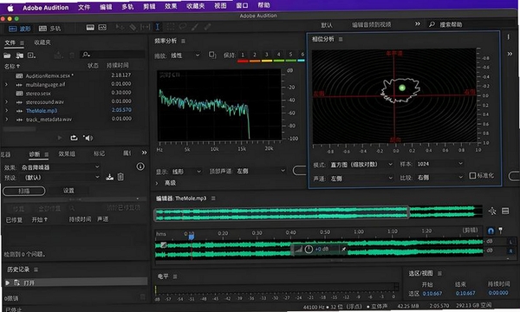Click the blue playhead marker on timeline
Viewport: 520px width, 312px height.
[x=191, y=237]
